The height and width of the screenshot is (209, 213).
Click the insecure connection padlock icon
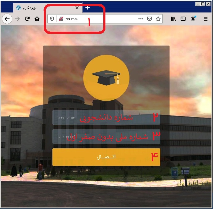[x=61, y=19]
